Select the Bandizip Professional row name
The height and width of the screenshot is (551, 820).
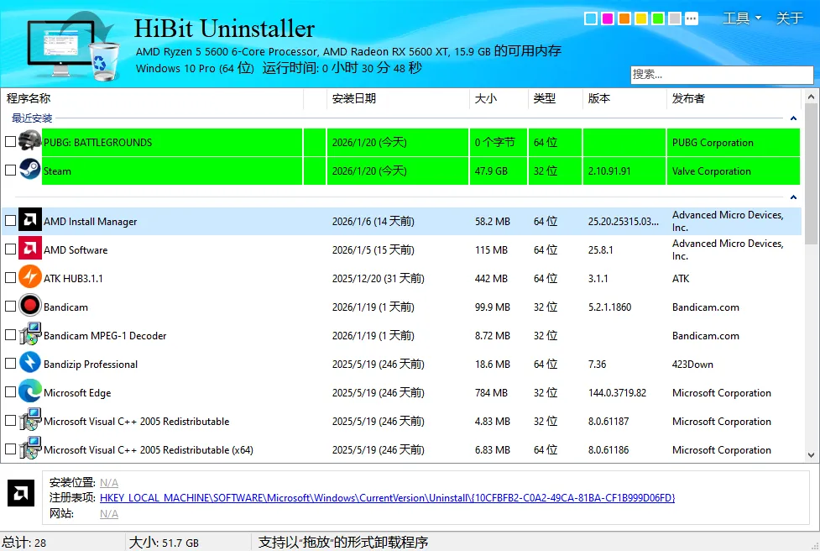pos(91,365)
